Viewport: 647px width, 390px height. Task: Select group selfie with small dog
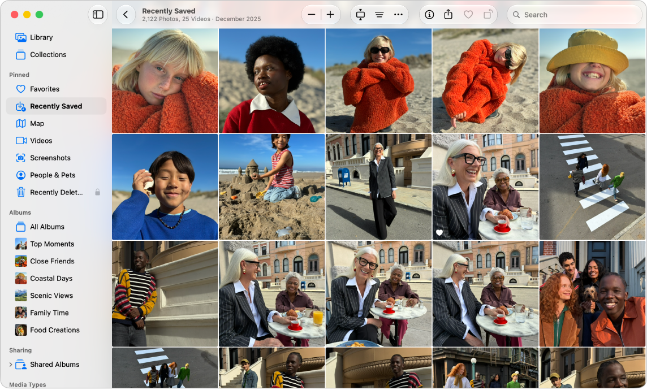point(593,294)
